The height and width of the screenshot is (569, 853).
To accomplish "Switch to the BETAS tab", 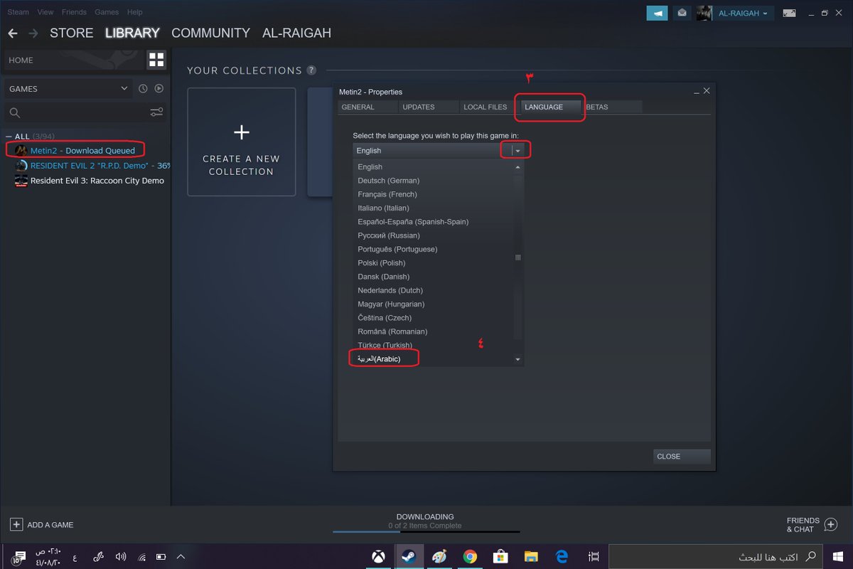I will [612, 107].
